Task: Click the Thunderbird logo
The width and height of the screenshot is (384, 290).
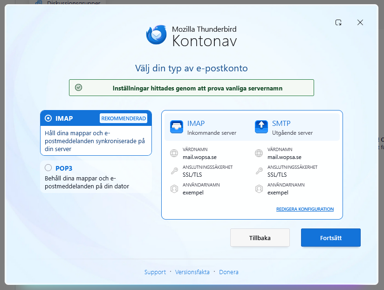Action: [156, 35]
